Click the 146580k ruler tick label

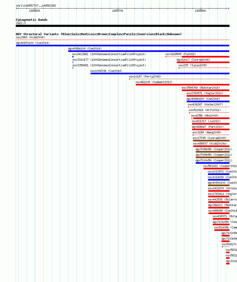[201, 11]
